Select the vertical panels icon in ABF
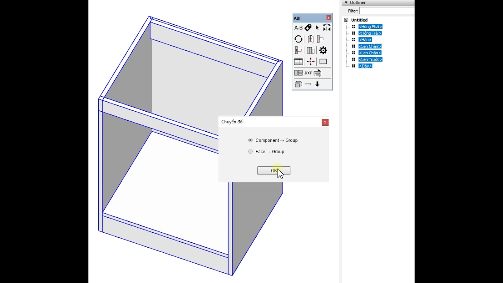Image resolution: width=503 pixels, height=283 pixels. coord(310,50)
